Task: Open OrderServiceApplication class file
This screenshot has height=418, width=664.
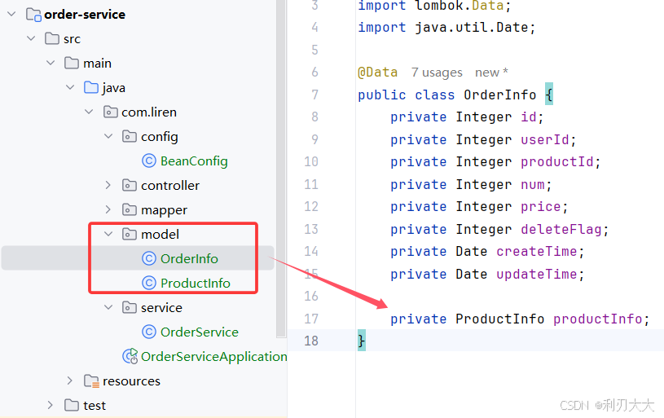Action: pos(213,357)
